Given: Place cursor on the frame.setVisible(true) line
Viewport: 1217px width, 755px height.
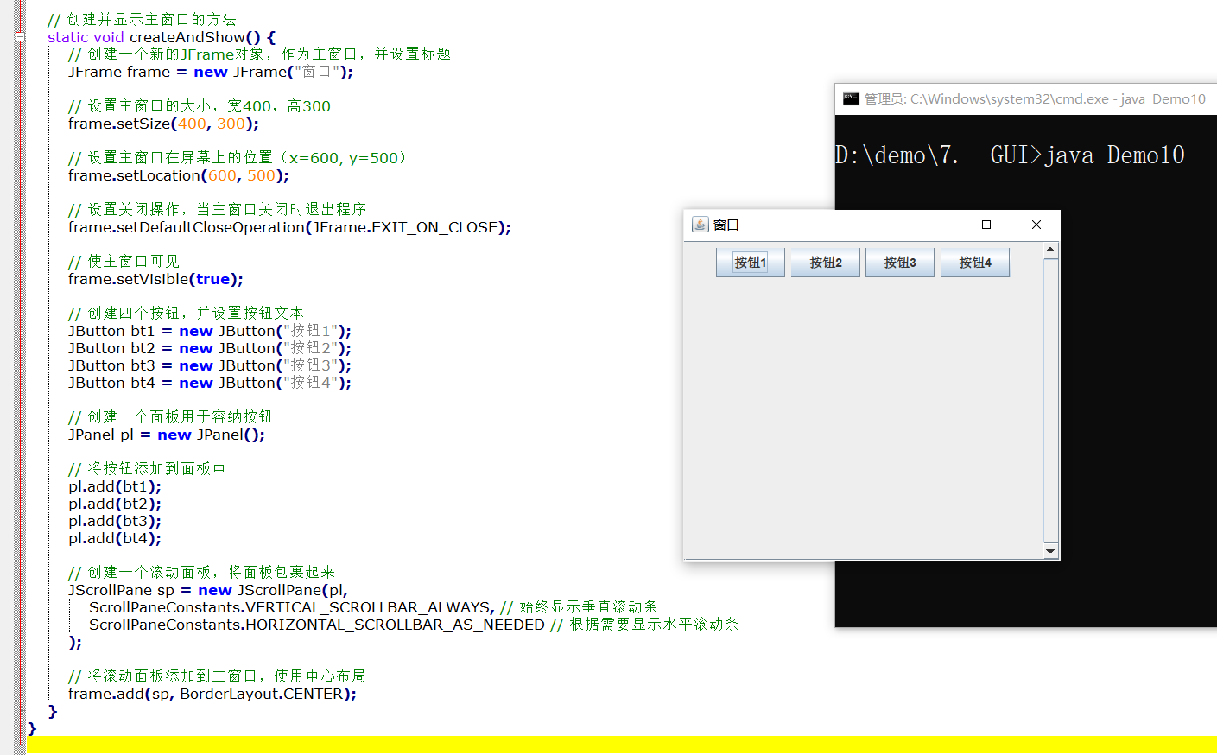Looking at the screenshot, I should [x=155, y=279].
